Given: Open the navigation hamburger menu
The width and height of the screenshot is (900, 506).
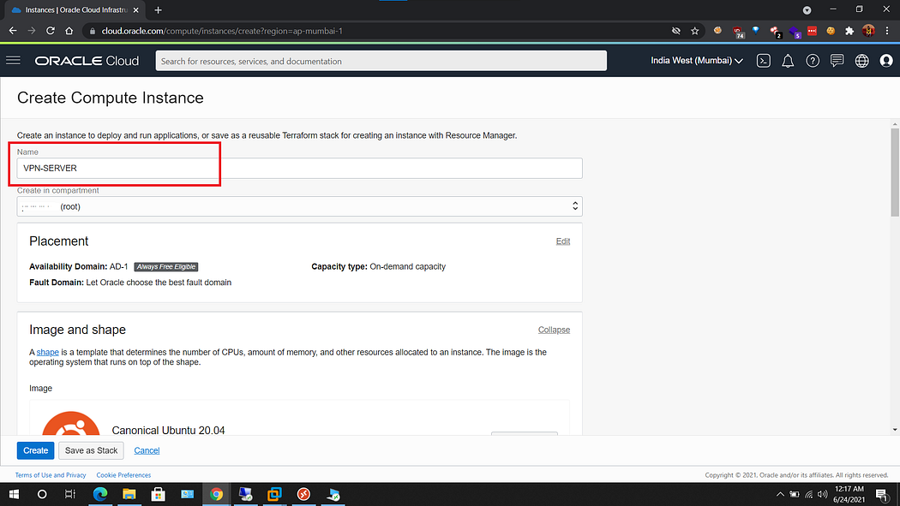Looking at the screenshot, I should point(13,60).
